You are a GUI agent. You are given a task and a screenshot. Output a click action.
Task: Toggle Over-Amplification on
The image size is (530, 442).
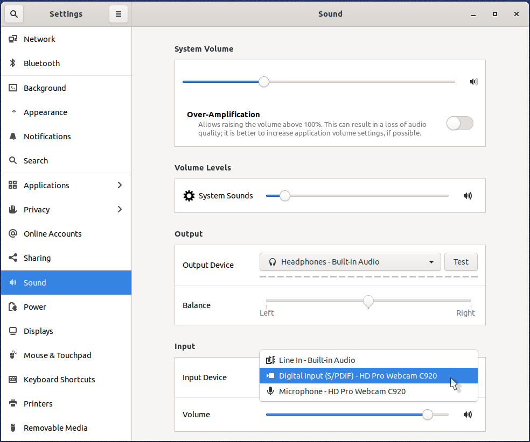point(459,123)
